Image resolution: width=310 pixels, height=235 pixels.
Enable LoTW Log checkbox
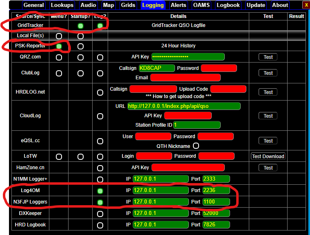pos(100,157)
